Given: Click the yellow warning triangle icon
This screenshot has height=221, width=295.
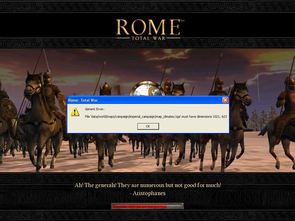Looking at the screenshot, I should (75, 112).
